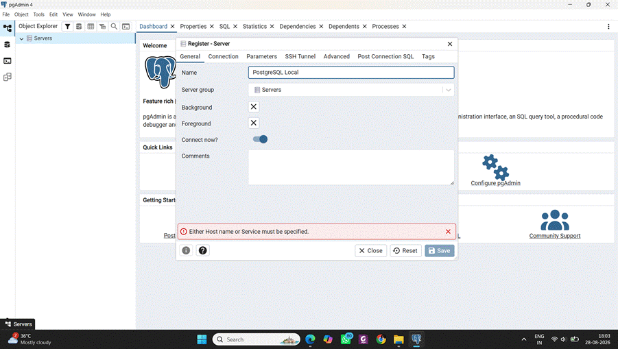The width and height of the screenshot is (618, 349).
Task: Close the Processes tab
Action: click(404, 26)
